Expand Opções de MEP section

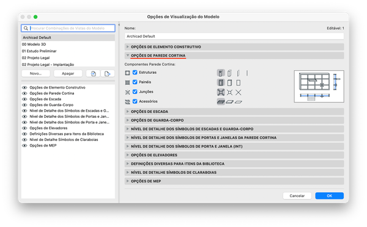click(x=128, y=181)
